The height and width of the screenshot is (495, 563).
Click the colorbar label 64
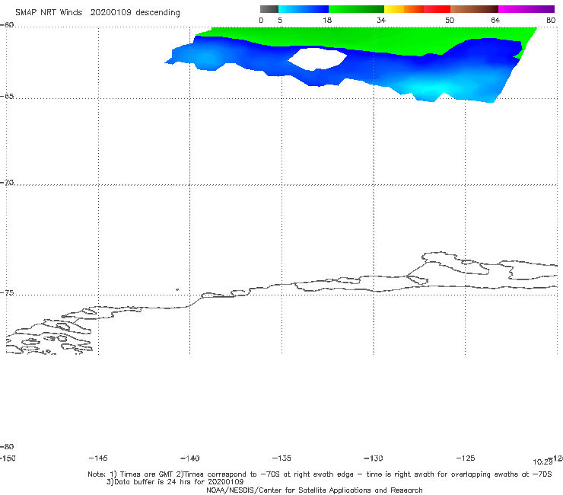pyautogui.click(x=495, y=20)
